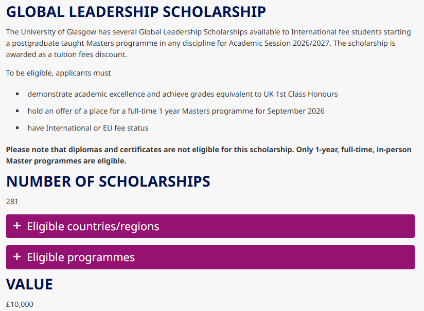The image size is (424, 311).
Task: Click the 'To be eligible, applicants must' line
Action: [x=59, y=73]
